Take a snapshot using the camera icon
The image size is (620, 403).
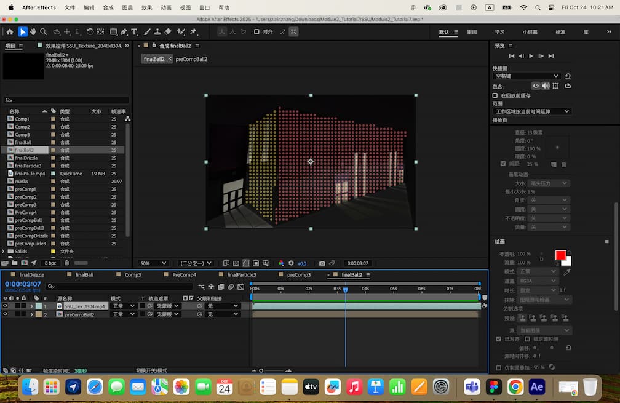(x=322, y=263)
